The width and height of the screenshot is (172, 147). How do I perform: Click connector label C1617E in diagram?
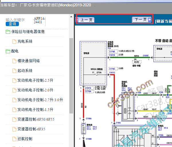pos(112,55)
